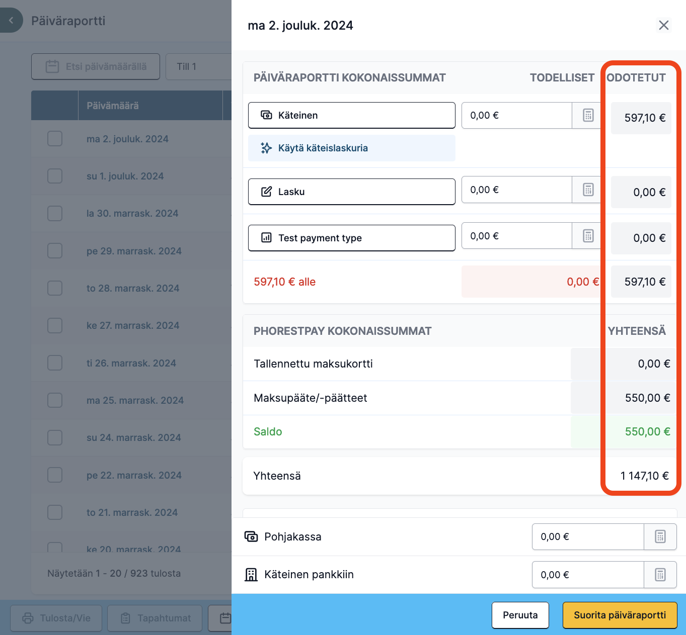686x635 pixels.
Task: Tick checkbox for ma 25. marrask. 2024
Action: click(x=55, y=400)
